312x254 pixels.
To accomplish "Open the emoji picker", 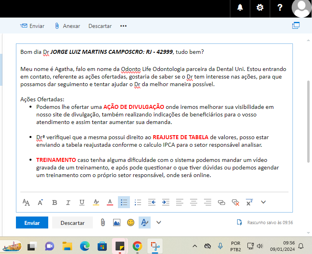I will pos(131,222).
